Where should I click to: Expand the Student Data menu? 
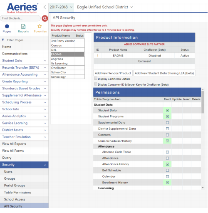coord(24,61)
